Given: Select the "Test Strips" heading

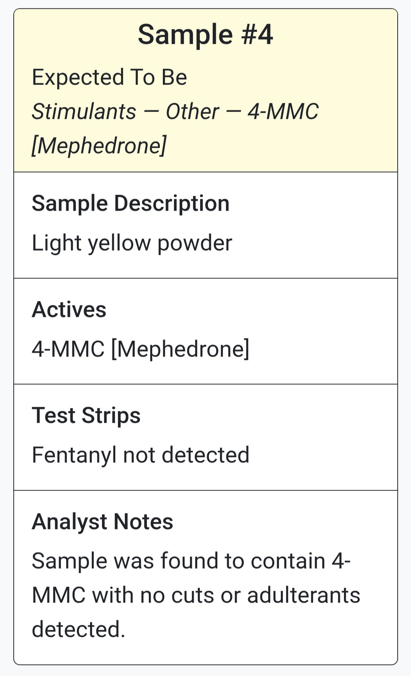Looking at the screenshot, I should (x=86, y=415).
